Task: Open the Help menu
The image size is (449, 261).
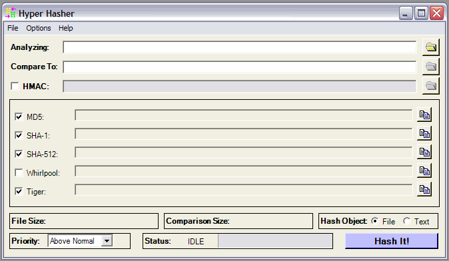Action: (65, 28)
